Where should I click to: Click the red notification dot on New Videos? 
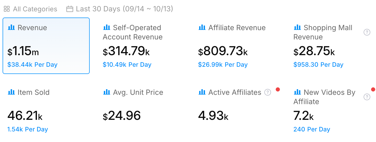click(373, 89)
